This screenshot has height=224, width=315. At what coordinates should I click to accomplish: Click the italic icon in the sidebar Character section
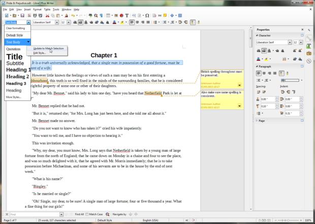point(264,50)
